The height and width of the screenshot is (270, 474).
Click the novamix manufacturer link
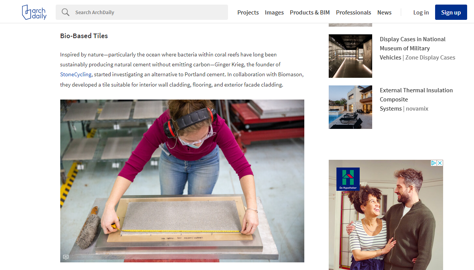[417, 109]
